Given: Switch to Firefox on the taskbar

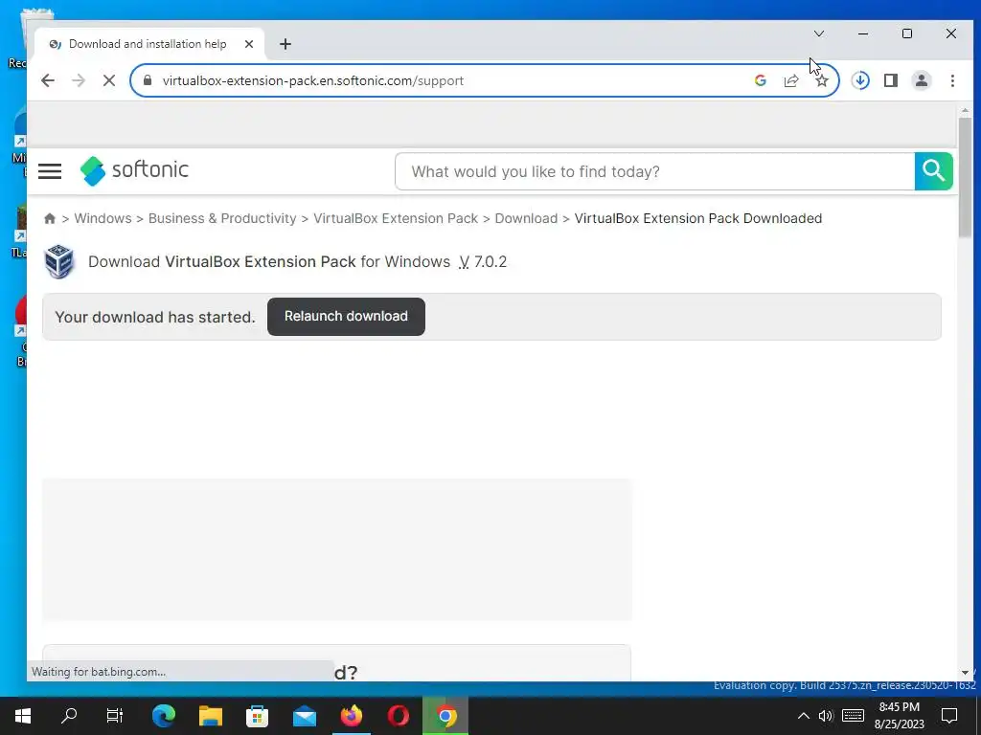Looking at the screenshot, I should click(352, 716).
